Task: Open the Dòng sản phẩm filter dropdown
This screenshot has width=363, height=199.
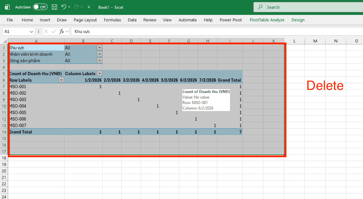Action: 99,61
